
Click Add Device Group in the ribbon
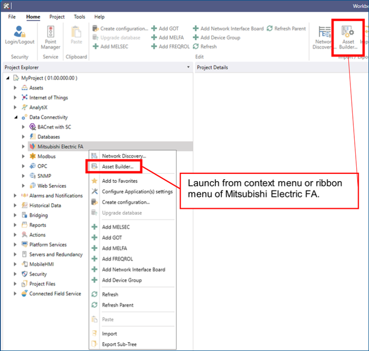click(x=216, y=38)
